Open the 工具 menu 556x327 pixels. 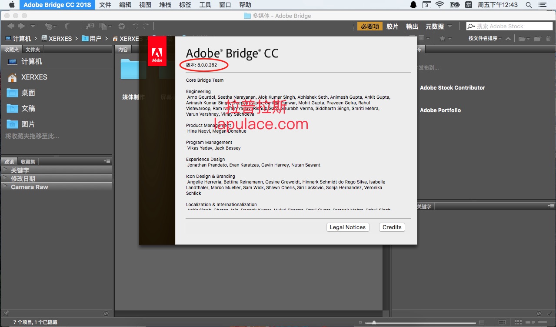[205, 5]
